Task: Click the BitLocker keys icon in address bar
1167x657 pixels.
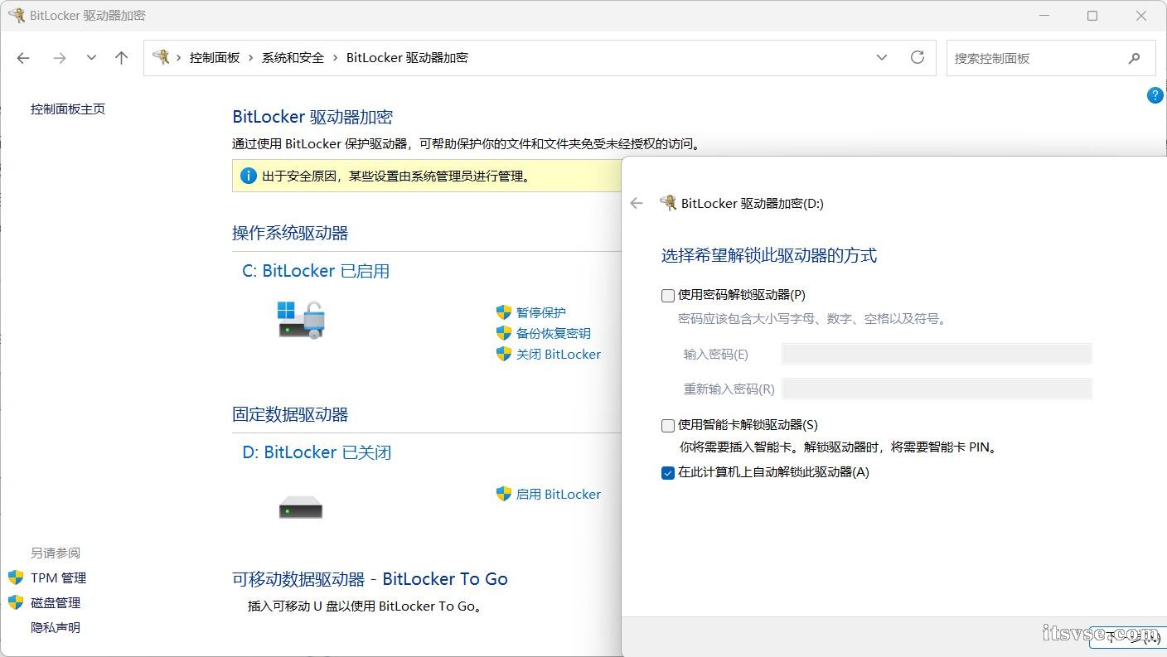Action: [x=161, y=57]
